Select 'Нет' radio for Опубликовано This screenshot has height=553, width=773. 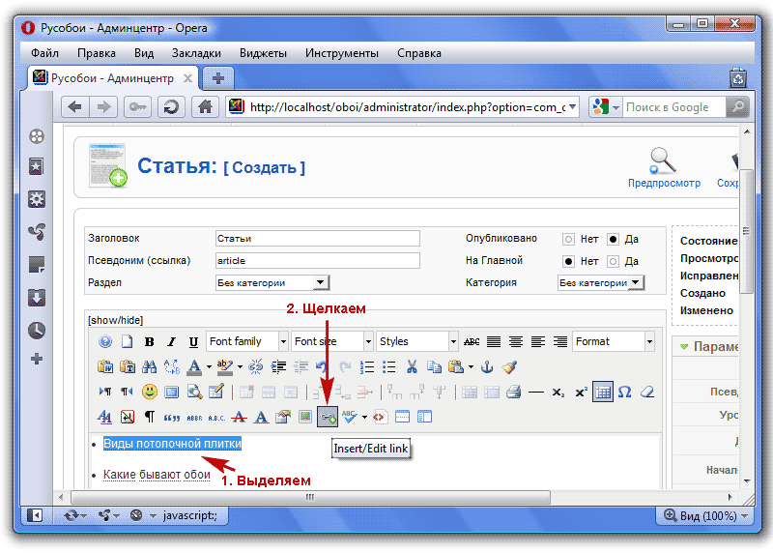568,239
